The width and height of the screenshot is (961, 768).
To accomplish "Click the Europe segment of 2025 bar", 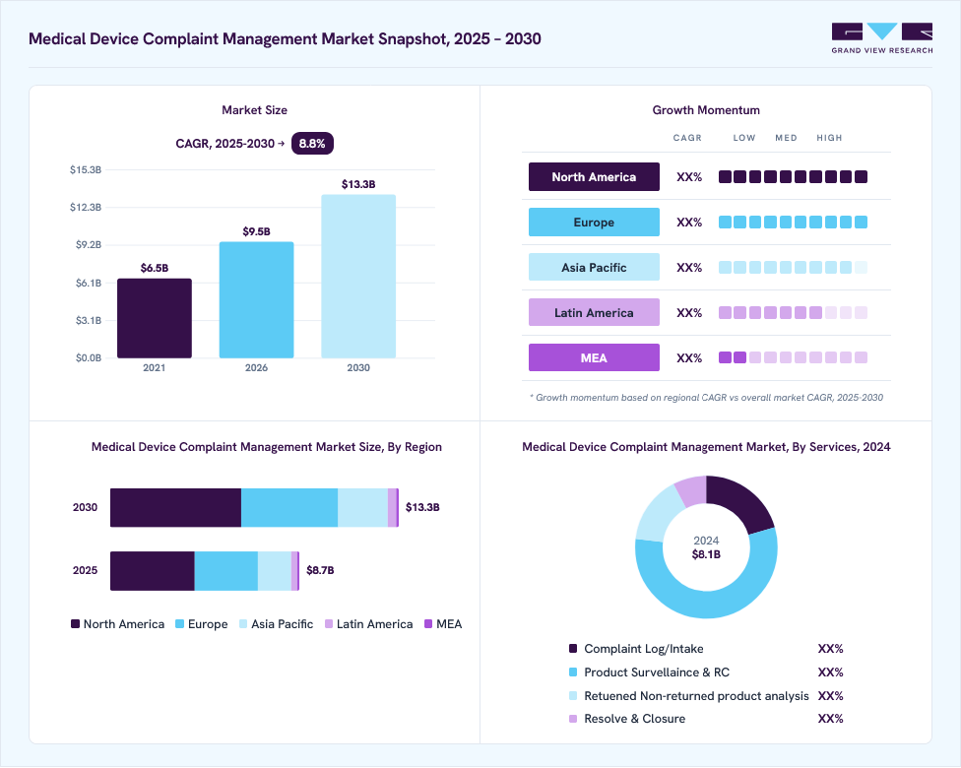I will [226, 571].
